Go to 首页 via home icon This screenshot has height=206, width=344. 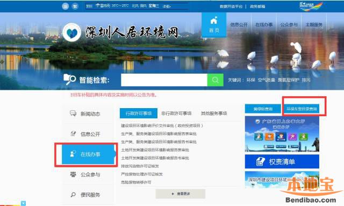214,25
